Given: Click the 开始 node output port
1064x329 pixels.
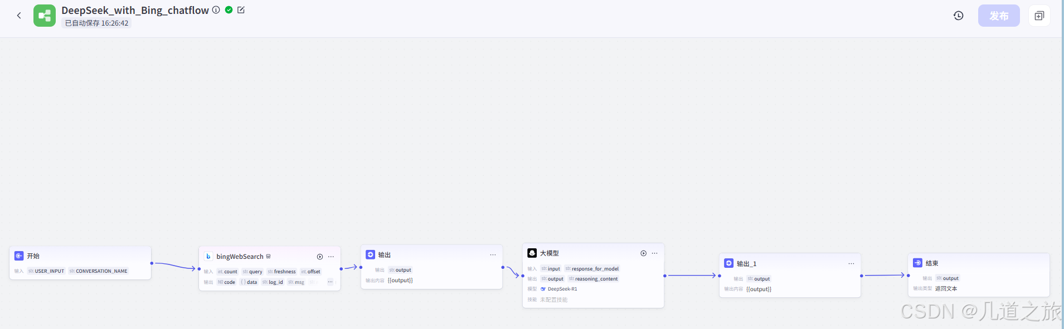Looking at the screenshot, I should tap(152, 263).
